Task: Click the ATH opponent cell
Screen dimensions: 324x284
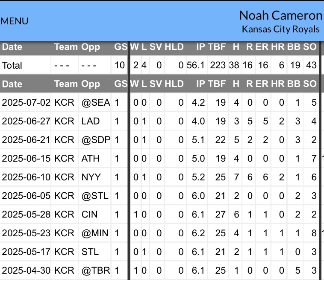Action: click(90, 159)
